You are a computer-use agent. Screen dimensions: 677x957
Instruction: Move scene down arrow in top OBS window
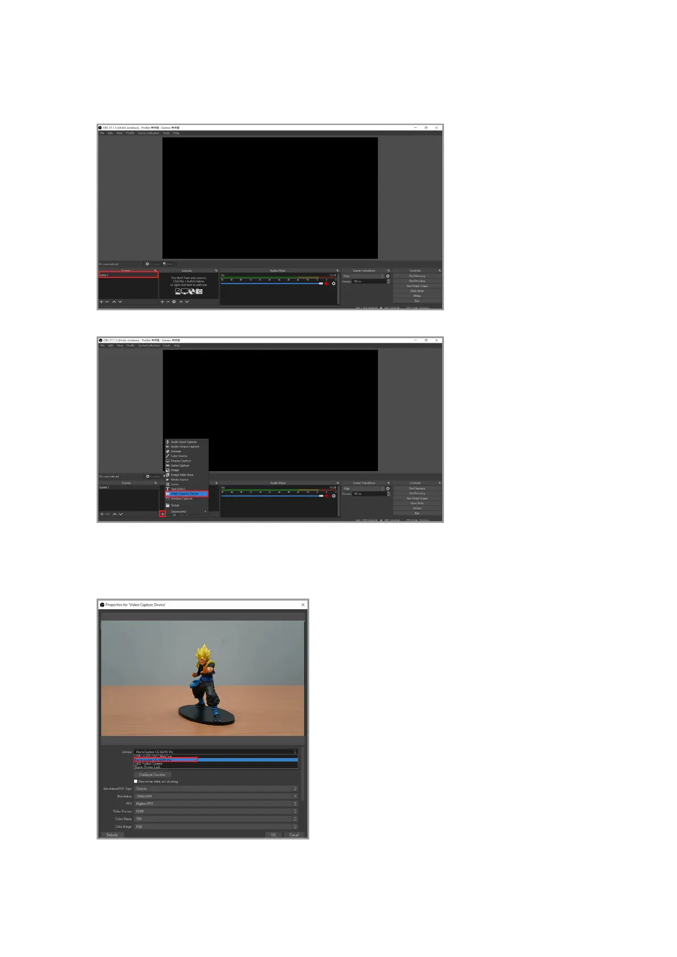(120, 302)
